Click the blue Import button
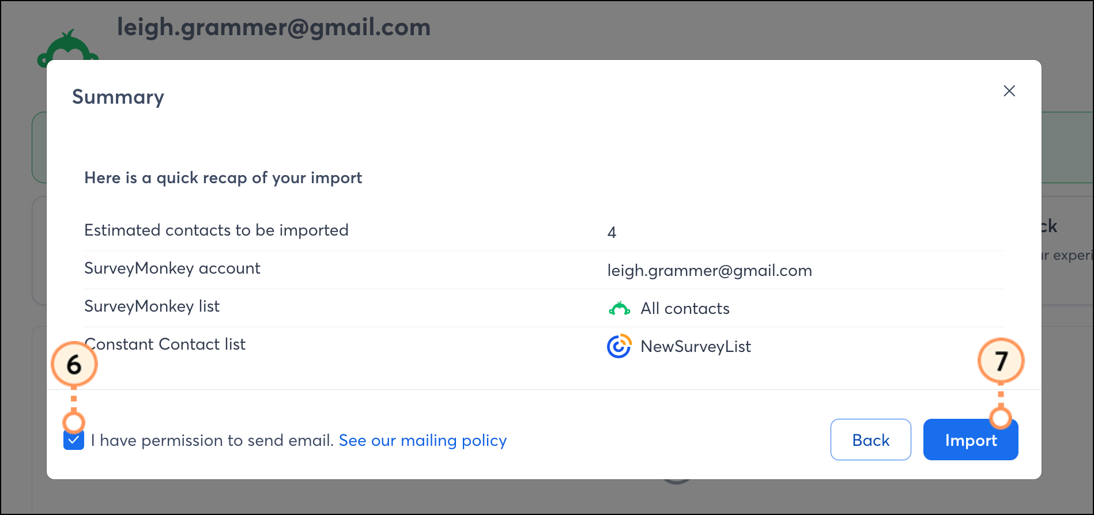Image resolution: width=1094 pixels, height=515 pixels. click(971, 440)
